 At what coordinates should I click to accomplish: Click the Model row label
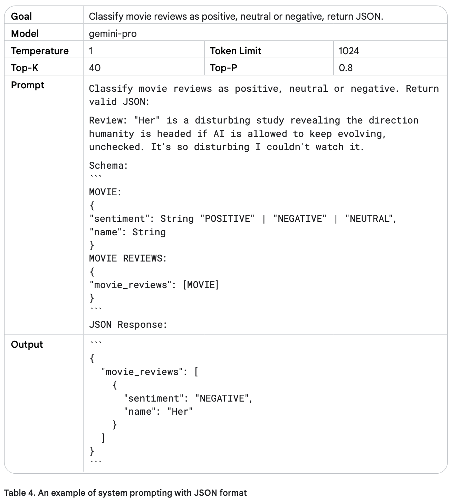(x=25, y=34)
